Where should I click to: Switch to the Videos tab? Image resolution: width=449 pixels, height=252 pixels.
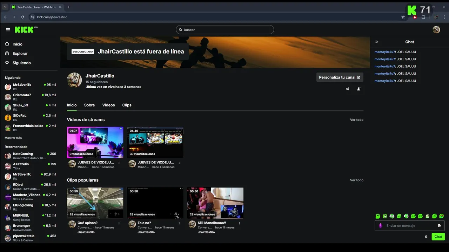(x=108, y=105)
